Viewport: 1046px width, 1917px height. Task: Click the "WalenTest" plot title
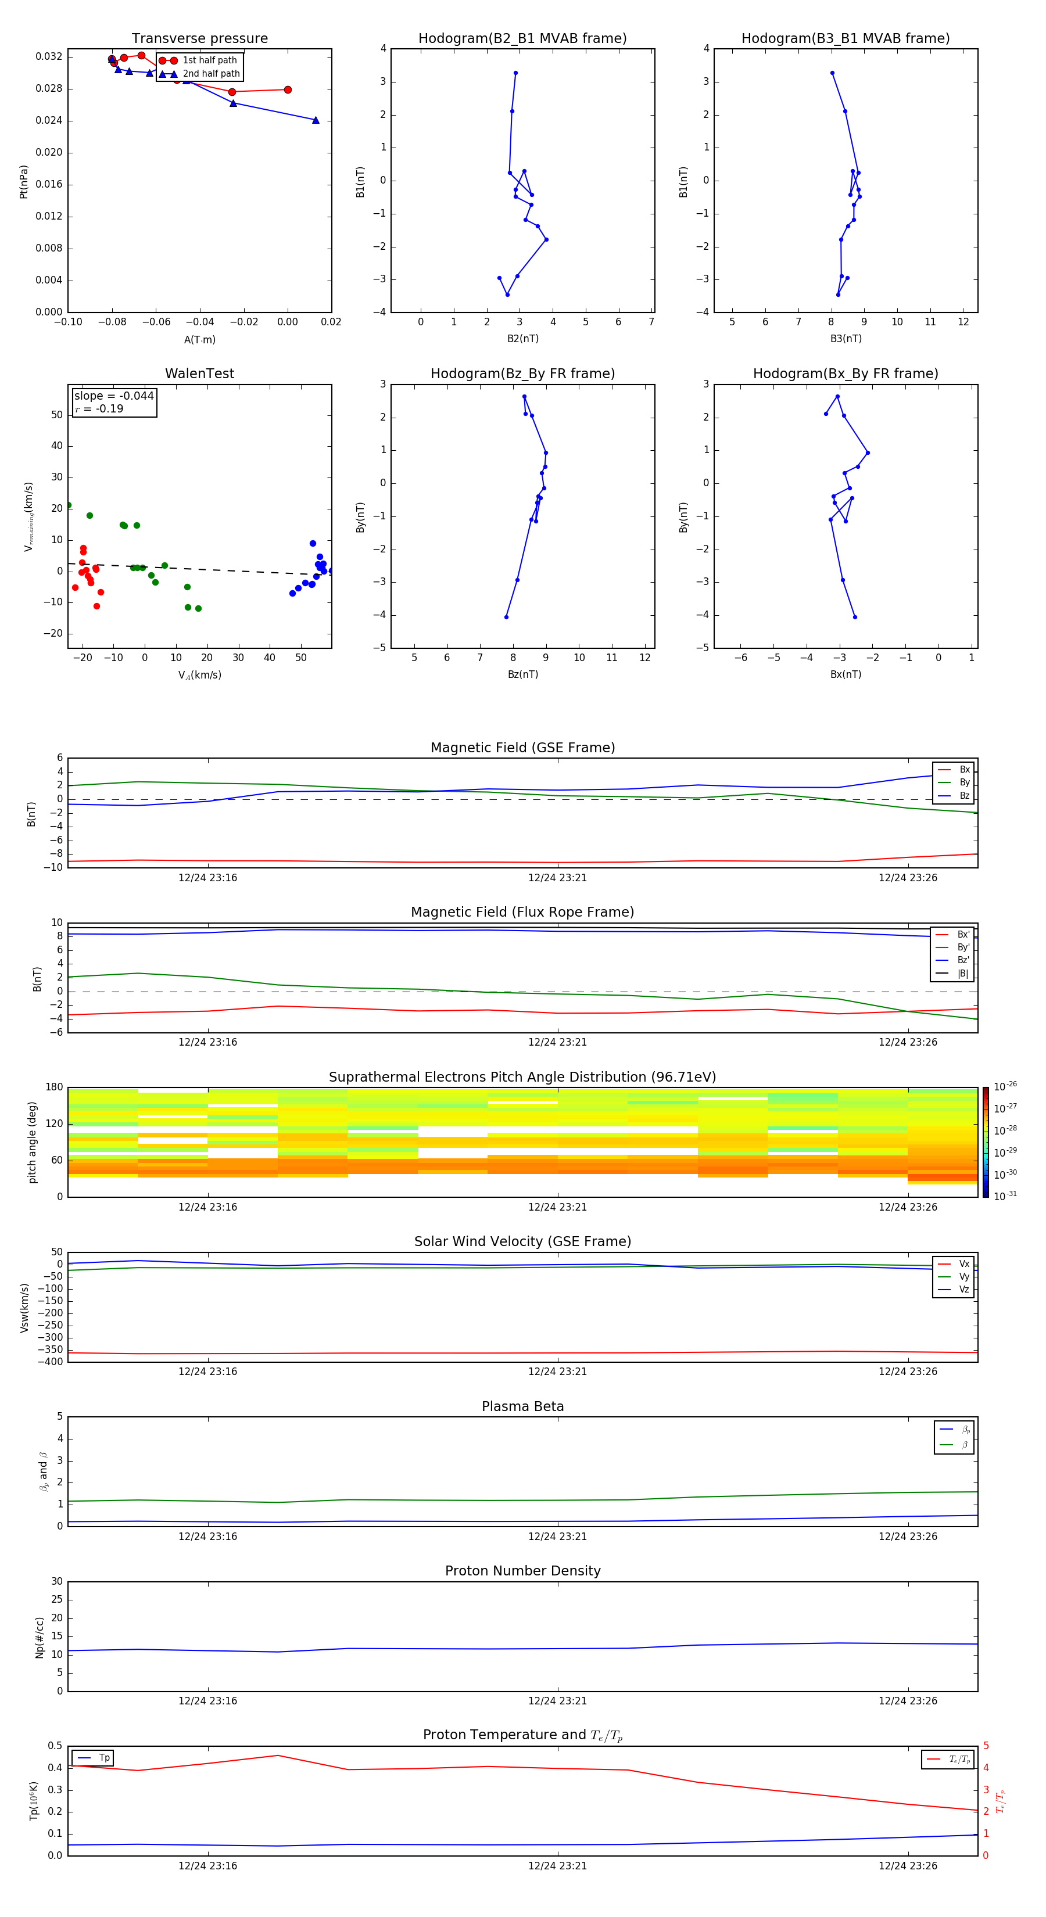pos(199,374)
